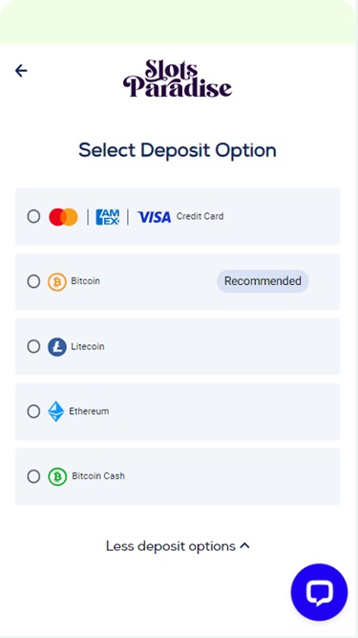
Task: Collapse with Less deposit options chevron
Action: pos(244,545)
